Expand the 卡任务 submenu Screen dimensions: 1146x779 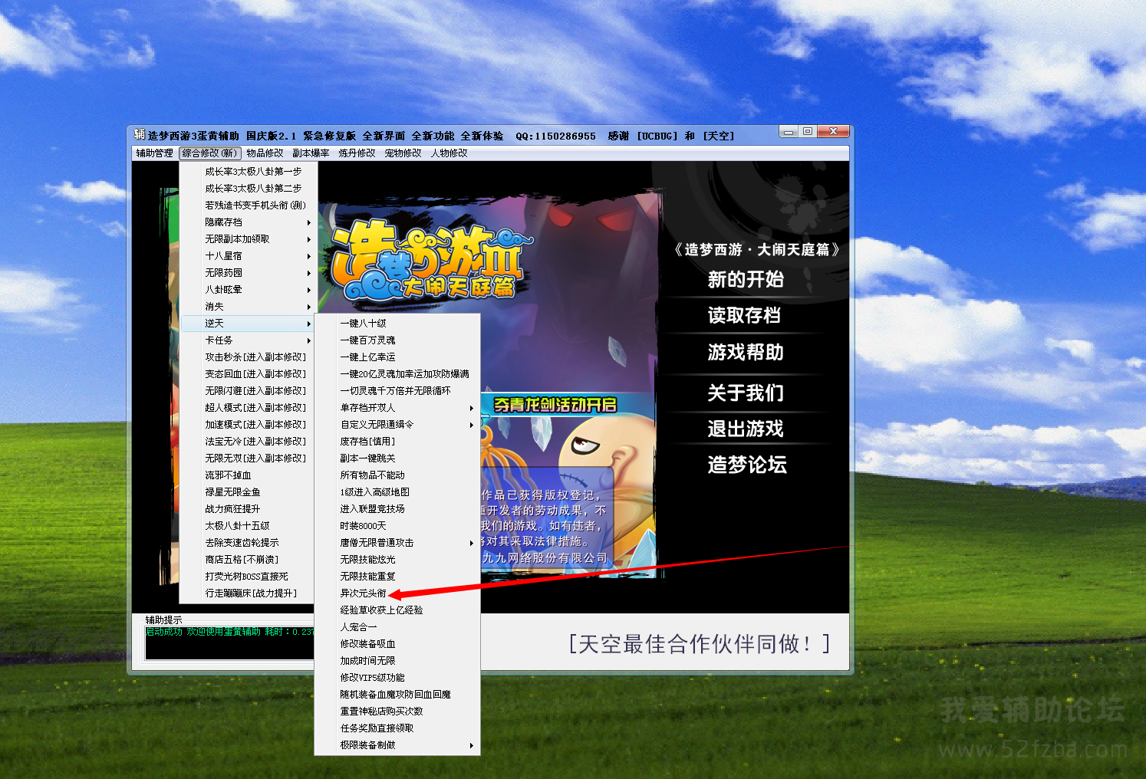(247, 340)
